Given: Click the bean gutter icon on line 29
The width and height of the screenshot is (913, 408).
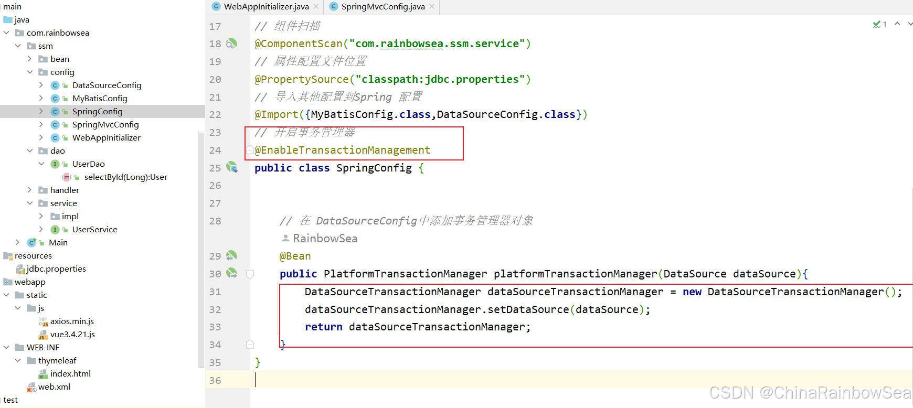Looking at the screenshot, I should pos(231,256).
